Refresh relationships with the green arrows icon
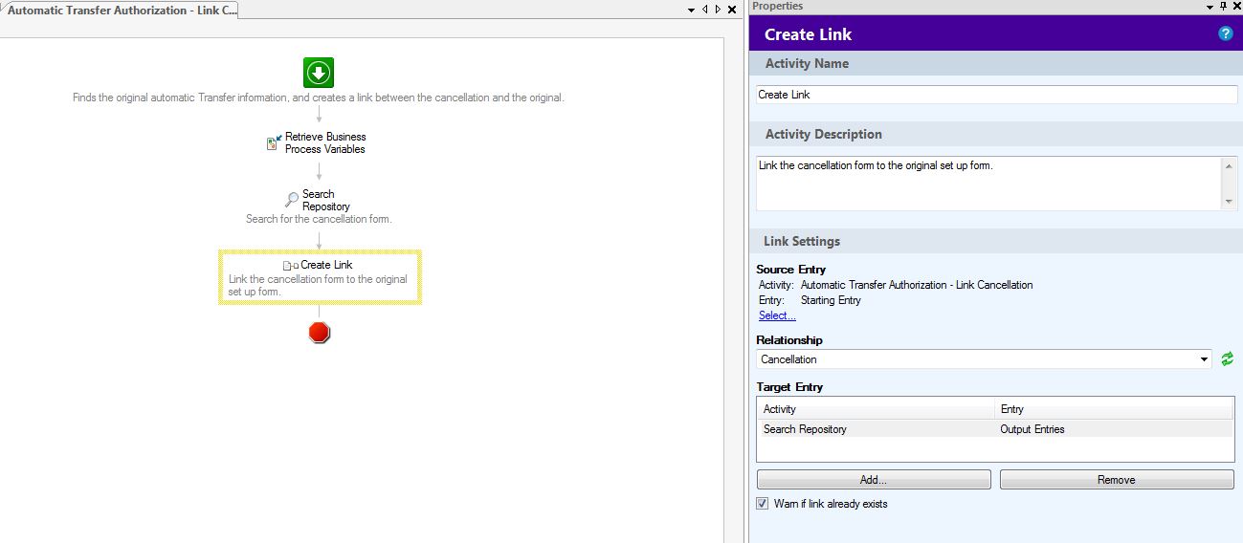 [x=1227, y=359]
